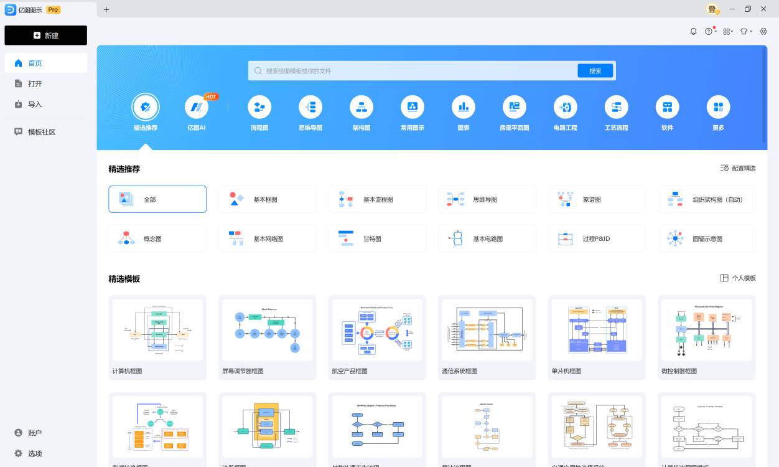Viewport: 779px width, 467px height.
Task: Click the 图表 chart category icon
Action: click(463, 112)
